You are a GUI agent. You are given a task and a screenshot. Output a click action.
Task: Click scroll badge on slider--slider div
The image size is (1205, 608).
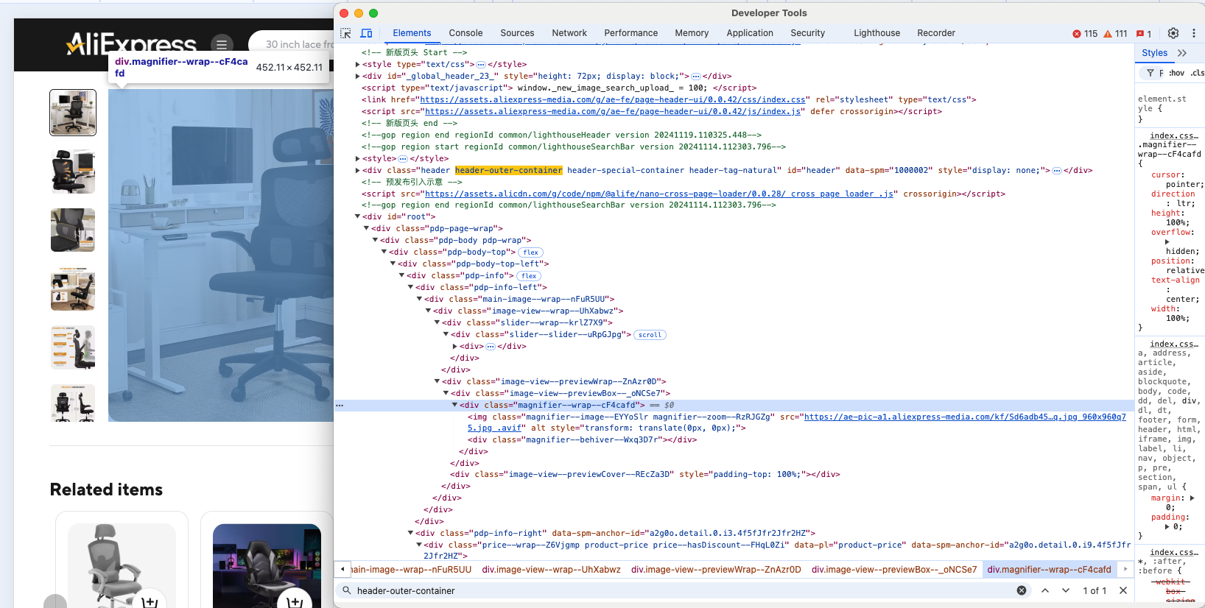pyautogui.click(x=650, y=335)
